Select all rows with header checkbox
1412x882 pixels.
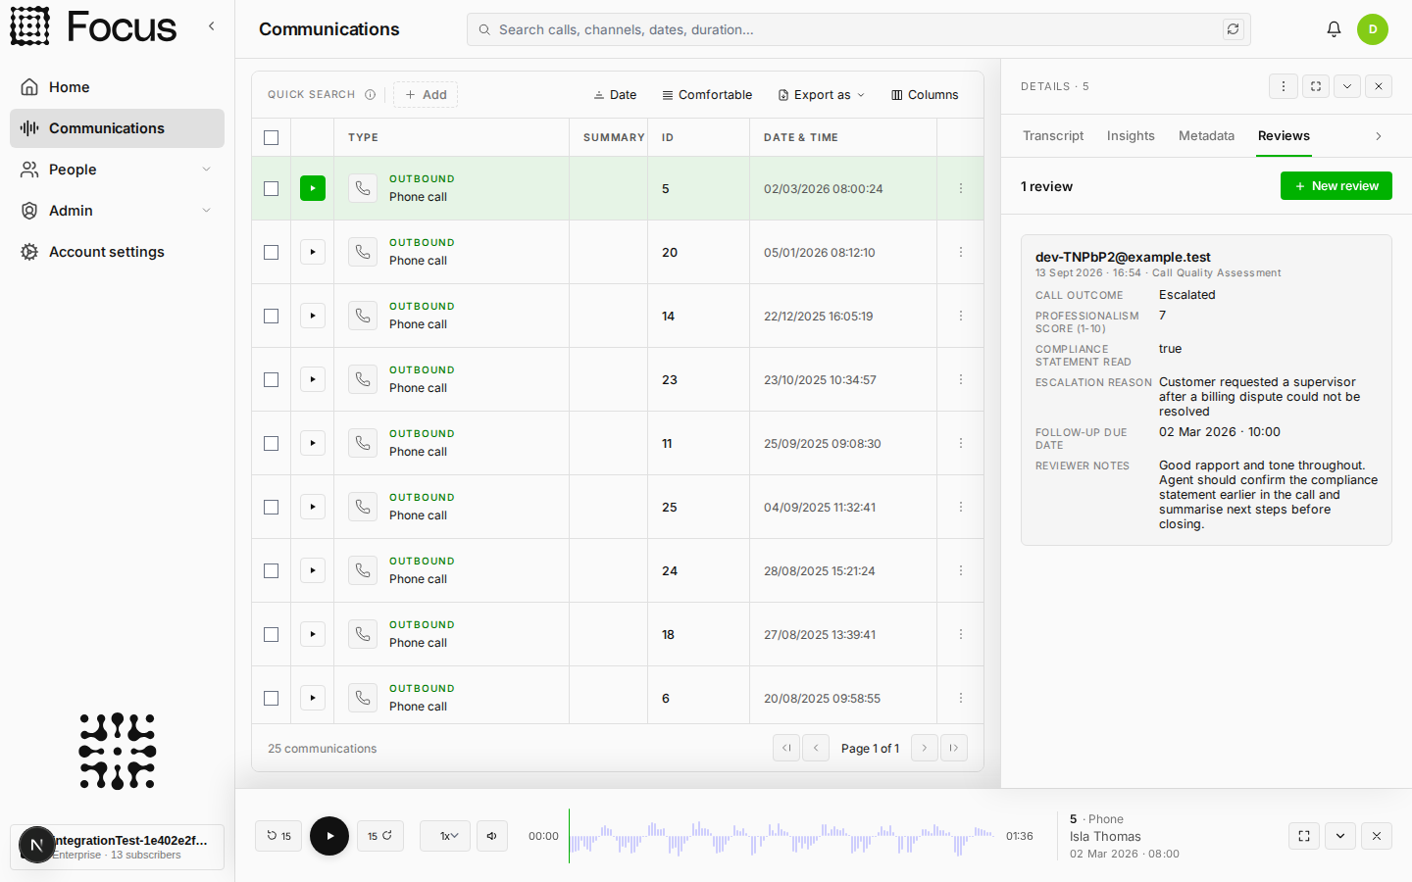(x=272, y=137)
